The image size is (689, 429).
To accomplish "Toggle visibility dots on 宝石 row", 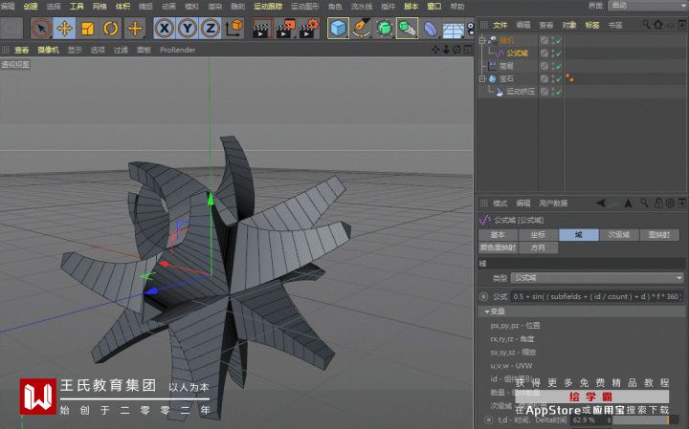I will [552, 78].
